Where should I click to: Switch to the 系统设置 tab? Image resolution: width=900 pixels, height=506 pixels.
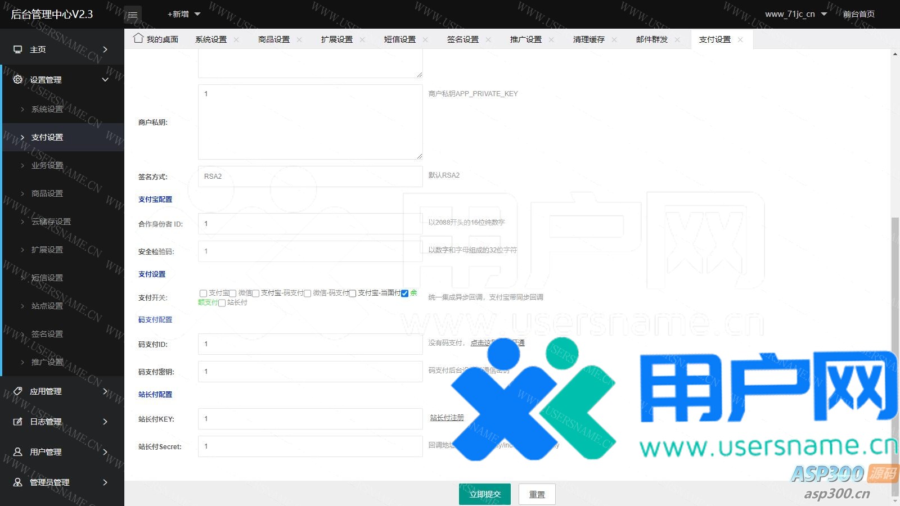(x=211, y=39)
